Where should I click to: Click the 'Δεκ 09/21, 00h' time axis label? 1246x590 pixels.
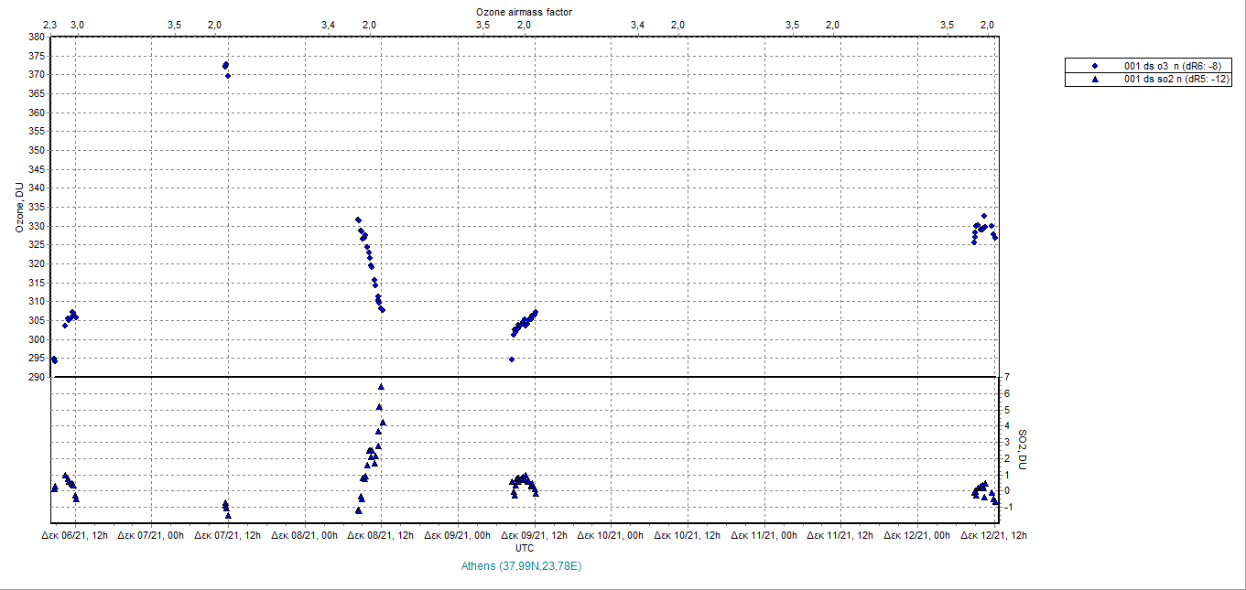pos(459,535)
